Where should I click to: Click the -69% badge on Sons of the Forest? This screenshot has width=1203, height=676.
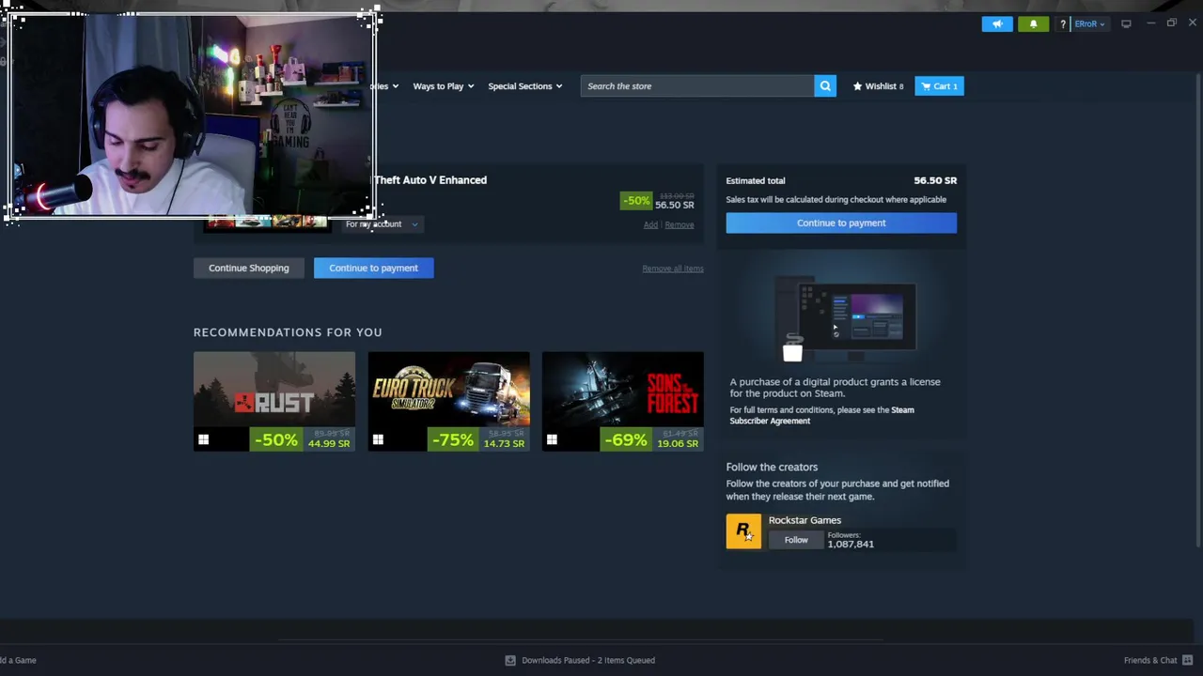click(x=626, y=440)
